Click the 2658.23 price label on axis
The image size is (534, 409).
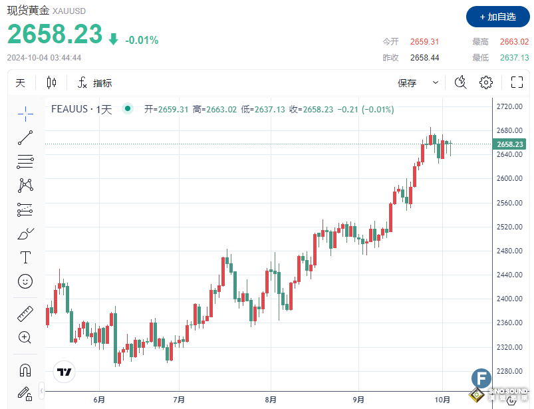tap(509, 144)
